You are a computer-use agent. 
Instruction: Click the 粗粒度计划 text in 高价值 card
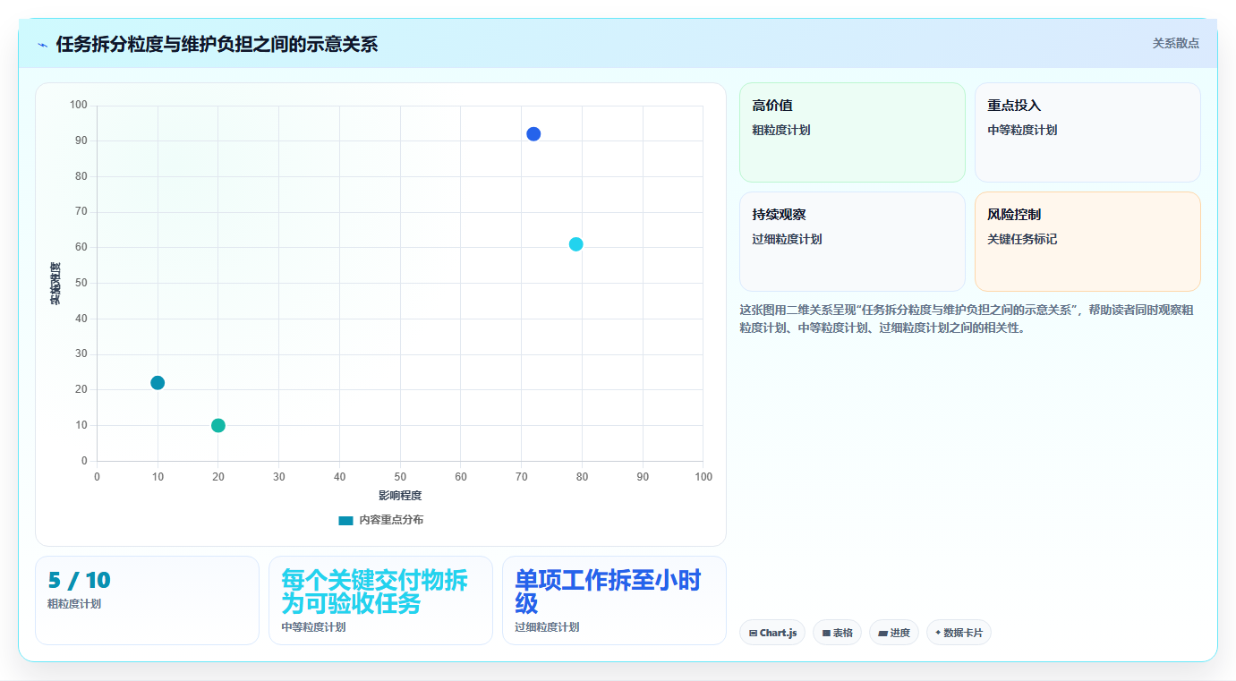tap(781, 130)
